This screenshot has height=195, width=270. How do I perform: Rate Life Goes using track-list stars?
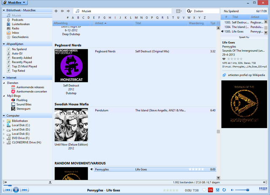196,169
